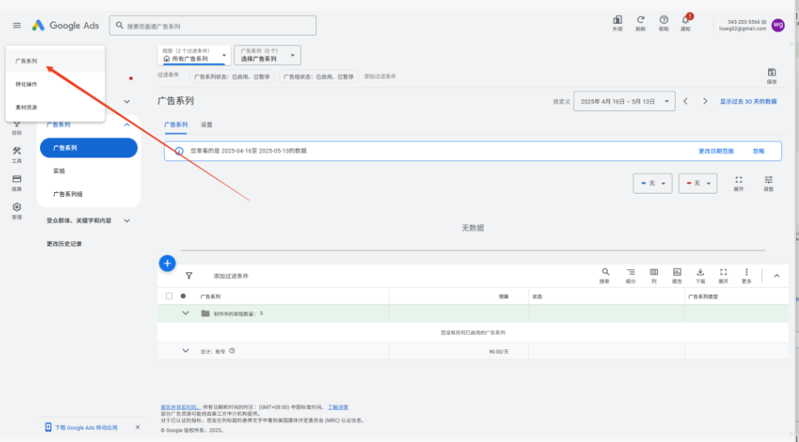Viewport: 799px width, 442px height.
Task: Click 添加过滤条件 in the top filter bar
Action: [380, 76]
